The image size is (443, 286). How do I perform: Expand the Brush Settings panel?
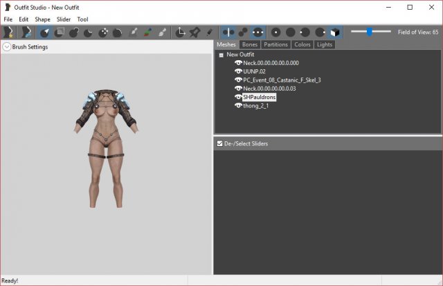tap(6, 47)
